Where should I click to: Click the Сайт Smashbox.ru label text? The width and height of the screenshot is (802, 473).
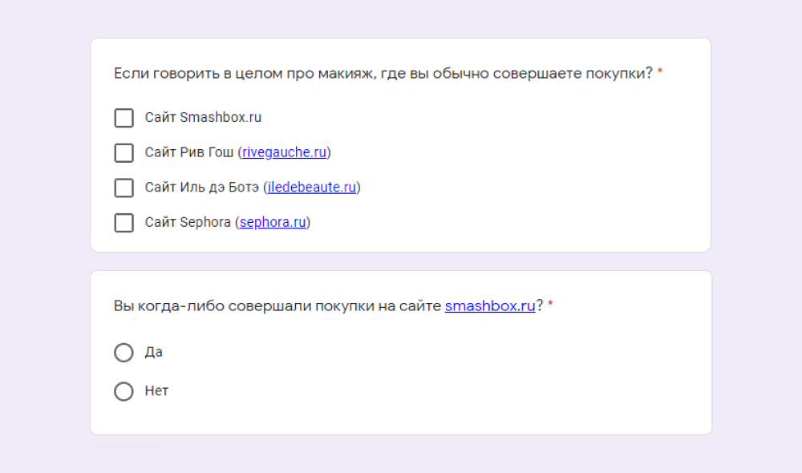(x=203, y=117)
